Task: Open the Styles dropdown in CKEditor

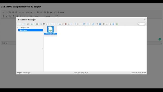Action: coord(39,16)
